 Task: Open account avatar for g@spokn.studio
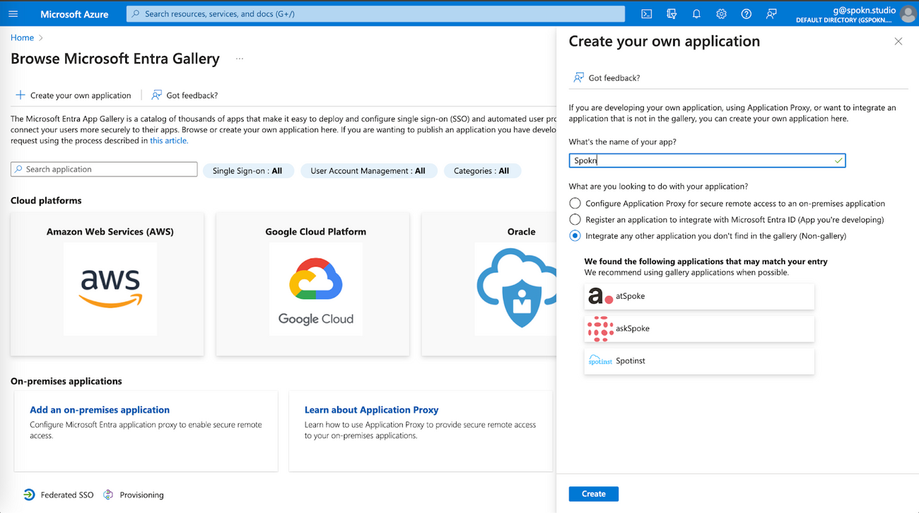click(908, 13)
